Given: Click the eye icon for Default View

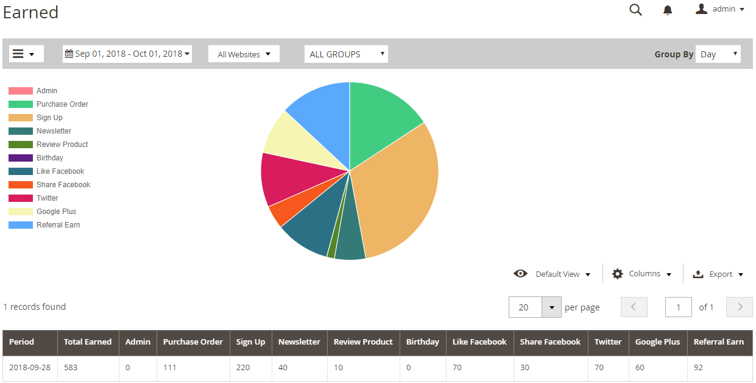Looking at the screenshot, I should pos(520,274).
